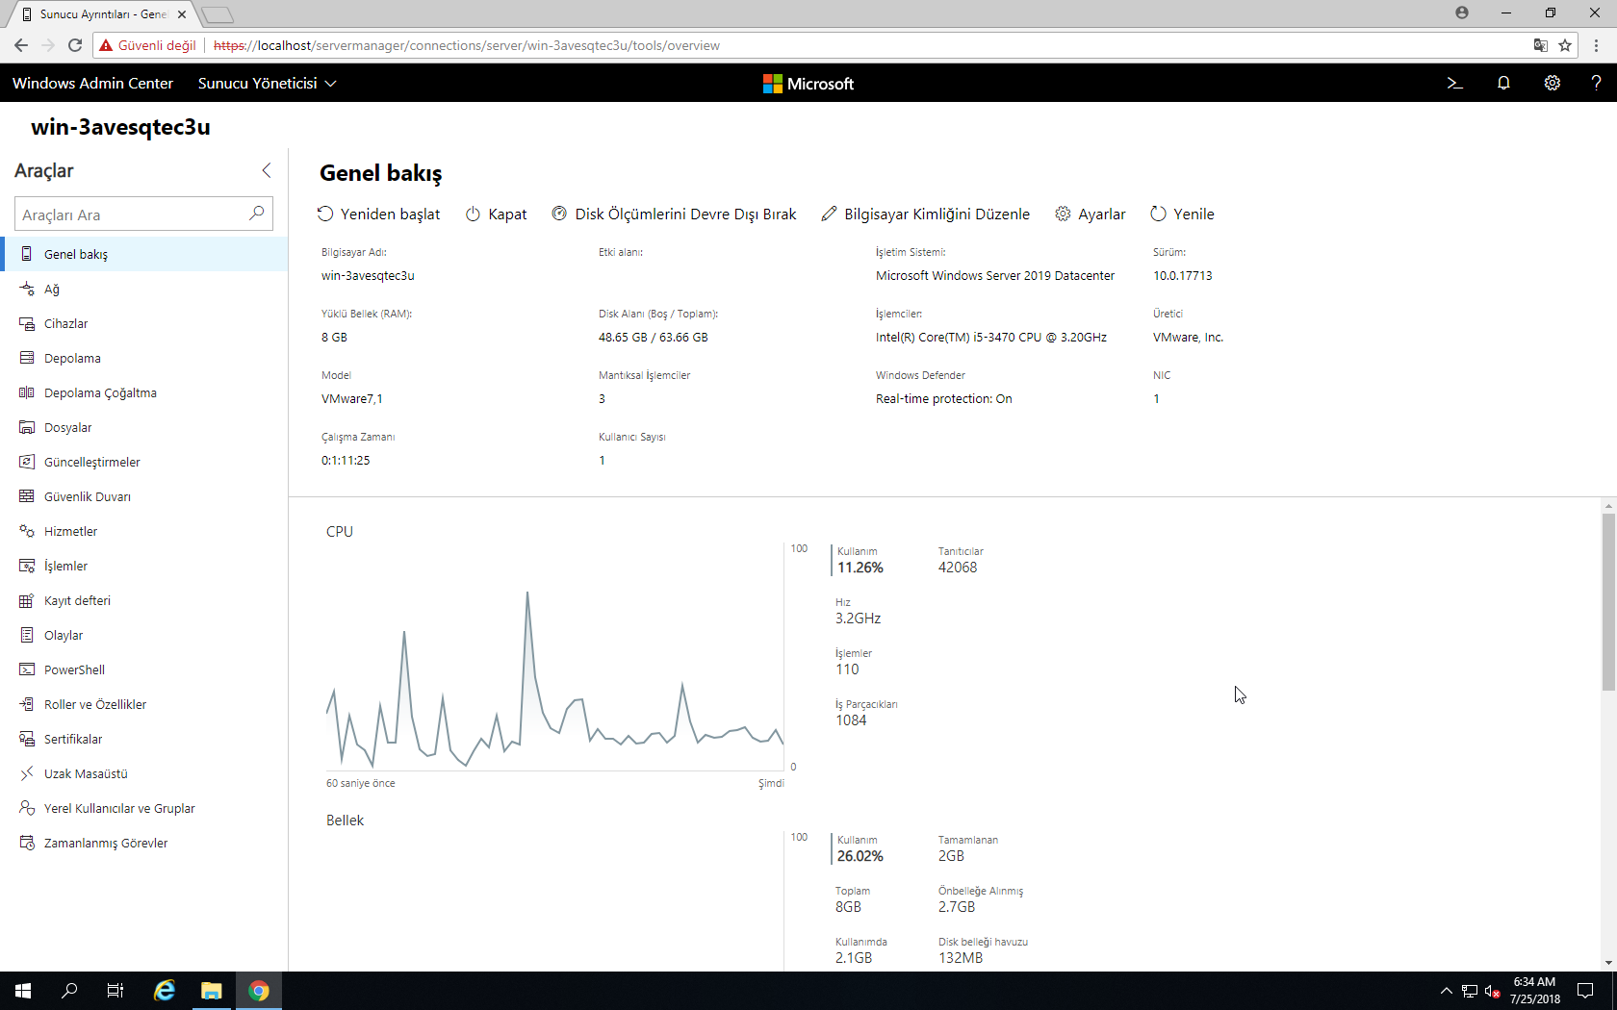
Task: Expand the Sunucu Yöneticisi dropdown
Action: coord(267,84)
